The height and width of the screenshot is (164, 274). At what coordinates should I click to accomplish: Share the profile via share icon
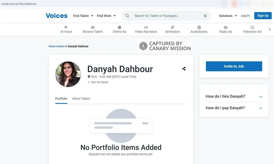point(184,69)
